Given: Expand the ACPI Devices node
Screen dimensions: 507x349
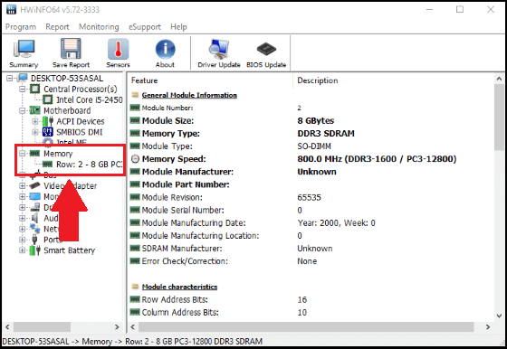Looking at the screenshot, I should (x=35, y=121).
